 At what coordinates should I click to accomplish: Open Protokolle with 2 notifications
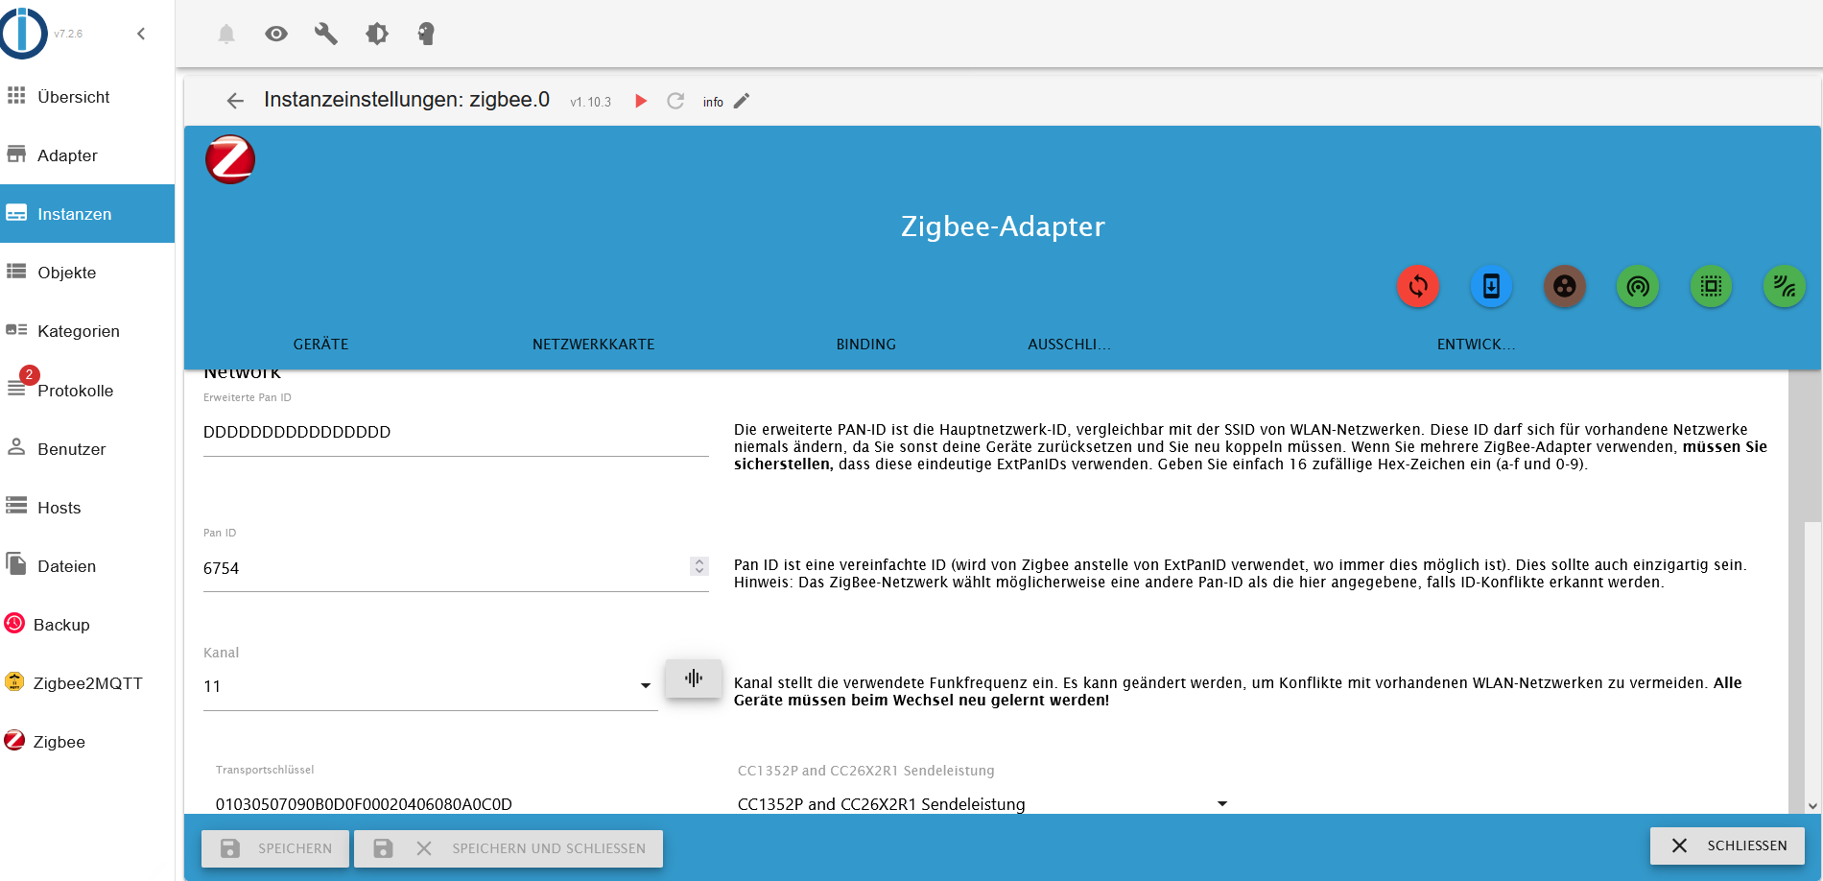[x=87, y=390]
